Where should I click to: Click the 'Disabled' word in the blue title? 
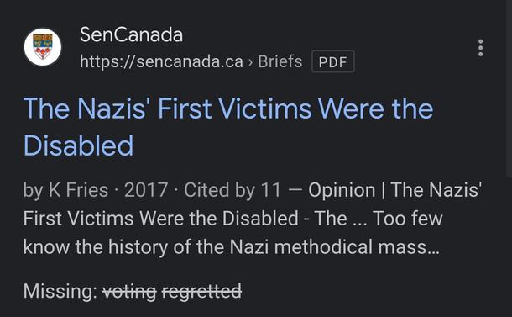click(78, 145)
